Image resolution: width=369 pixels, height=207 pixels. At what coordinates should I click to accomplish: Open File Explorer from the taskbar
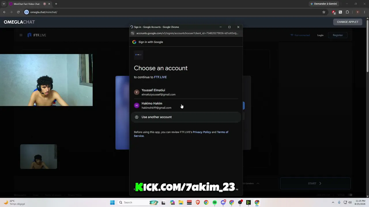click(x=181, y=202)
